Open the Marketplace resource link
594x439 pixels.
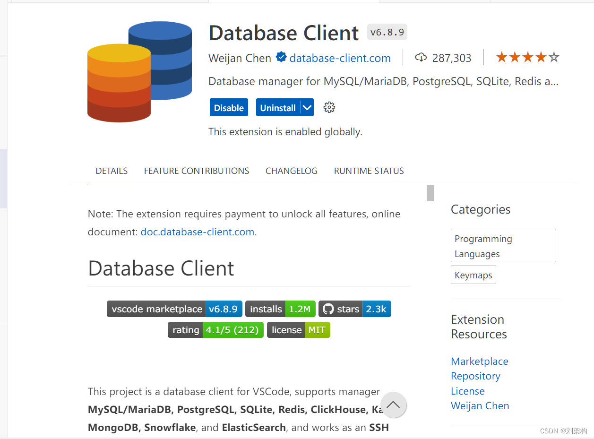pos(480,362)
